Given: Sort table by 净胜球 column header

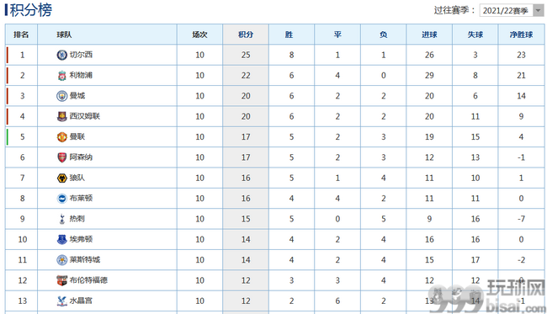Looking at the screenshot, I should coord(521,35).
